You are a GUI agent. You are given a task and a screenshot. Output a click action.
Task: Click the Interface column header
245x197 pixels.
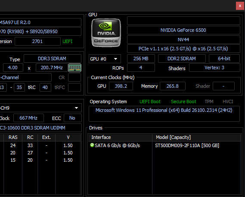(x=120, y=137)
